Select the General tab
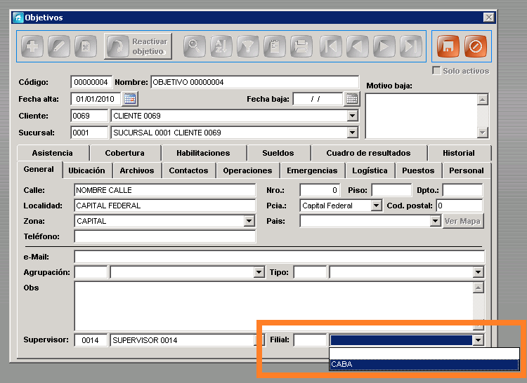 click(x=39, y=169)
